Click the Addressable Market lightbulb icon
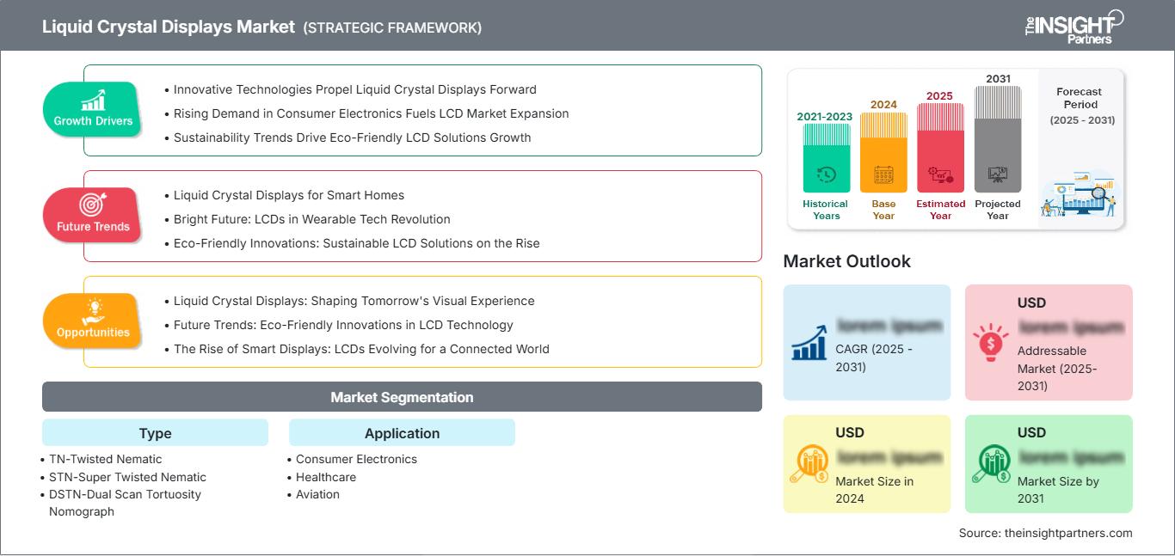Screen dimensions: 1175x556 [992, 341]
